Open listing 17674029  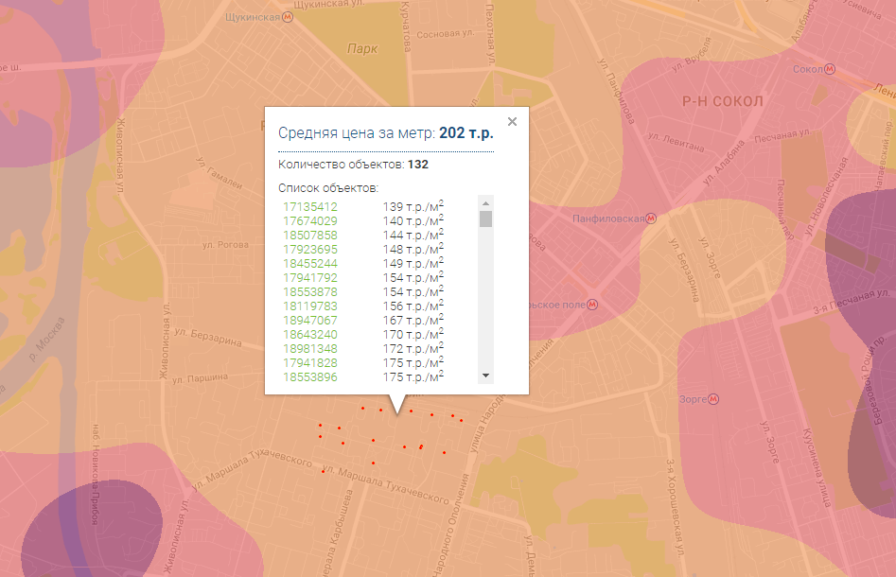click(x=310, y=221)
